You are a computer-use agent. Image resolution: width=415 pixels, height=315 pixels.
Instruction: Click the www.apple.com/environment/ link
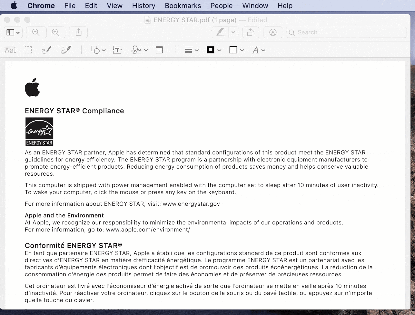tap(148, 230)
